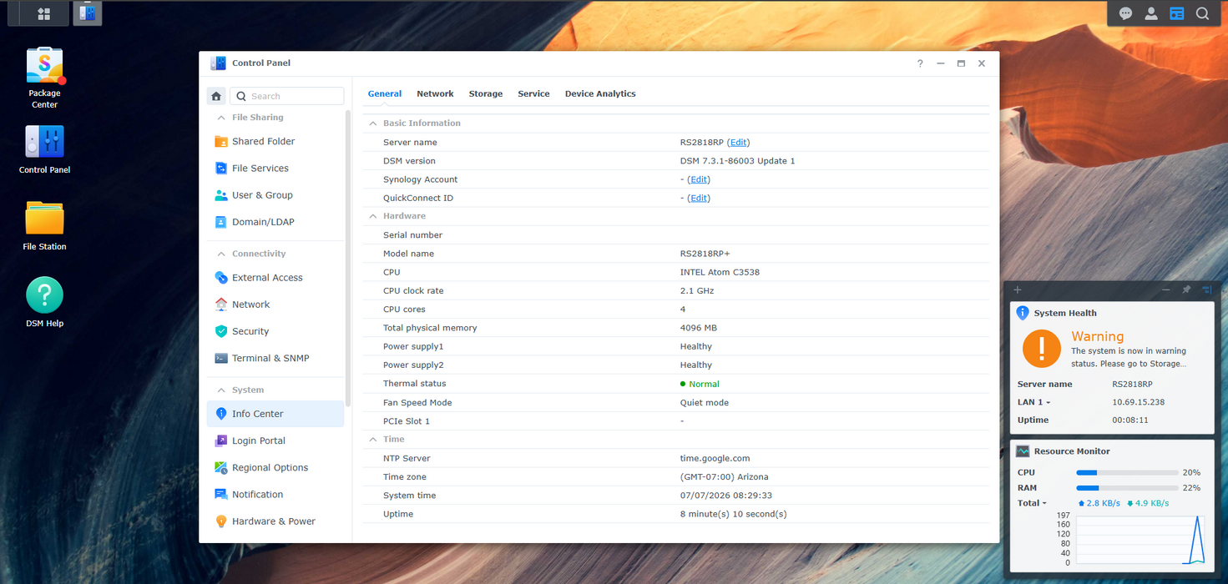Collapse the Hardware section

point(373,216)
